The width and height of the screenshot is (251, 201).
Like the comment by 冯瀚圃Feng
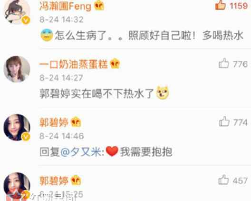pyautogui.click(x=221, y=5)
